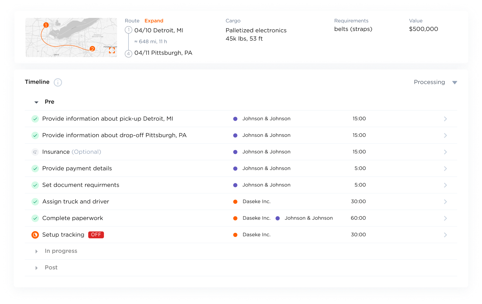Screen dimensions: 482x304
Task: Open the Processing status dropdown
Action: [435, 82]
